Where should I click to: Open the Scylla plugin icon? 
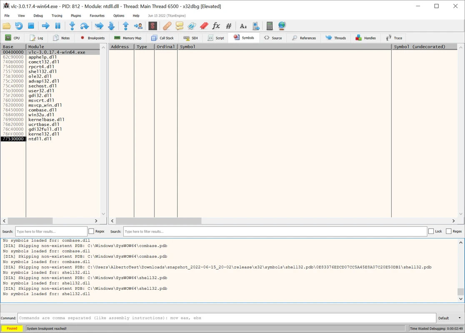click(153, 26)
